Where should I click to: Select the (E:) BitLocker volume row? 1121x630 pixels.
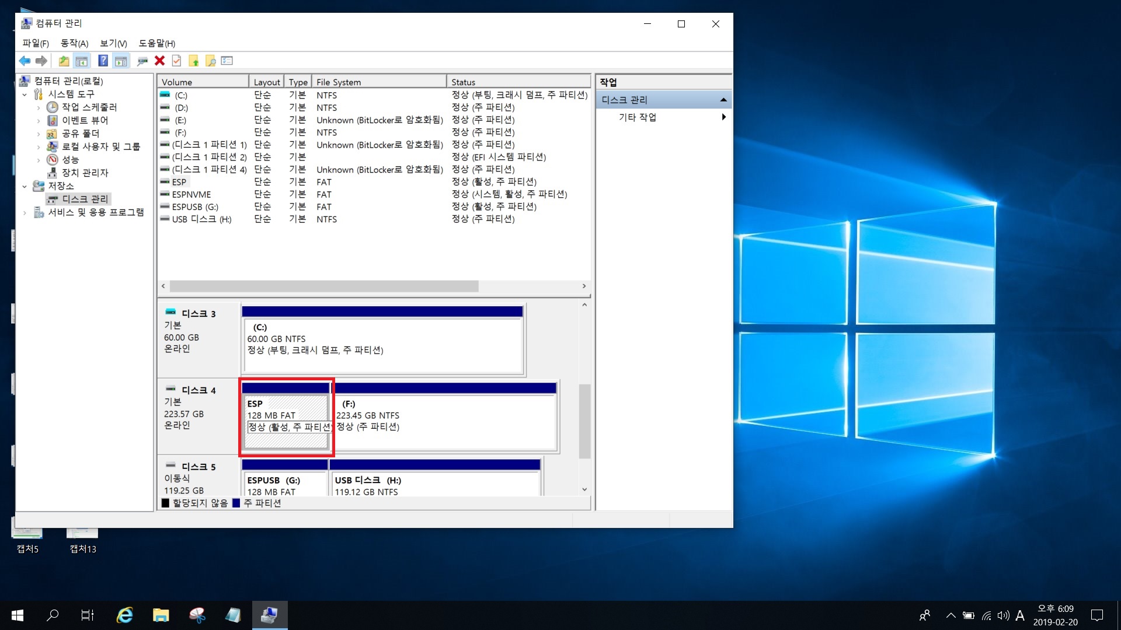coord(374,120)
